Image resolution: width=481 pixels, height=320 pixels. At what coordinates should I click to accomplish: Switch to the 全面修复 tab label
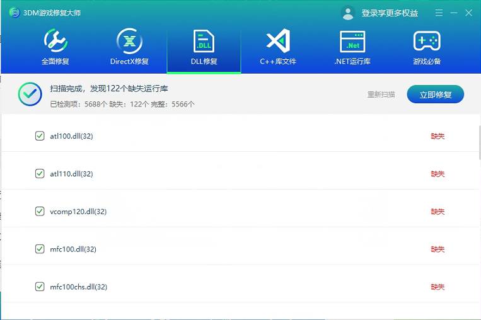tap(55, 61)
